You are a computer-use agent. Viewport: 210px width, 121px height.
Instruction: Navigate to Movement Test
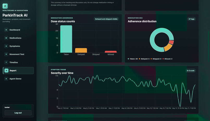pos(18,54)
